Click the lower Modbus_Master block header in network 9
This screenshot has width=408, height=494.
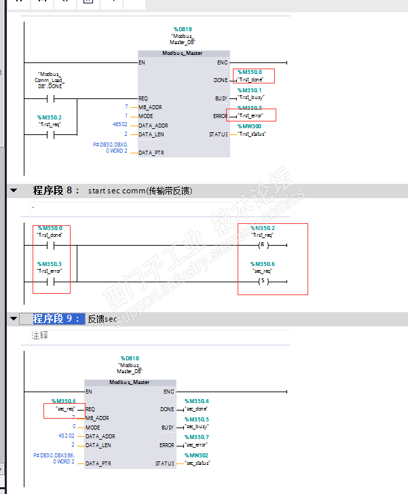point(130,382)
